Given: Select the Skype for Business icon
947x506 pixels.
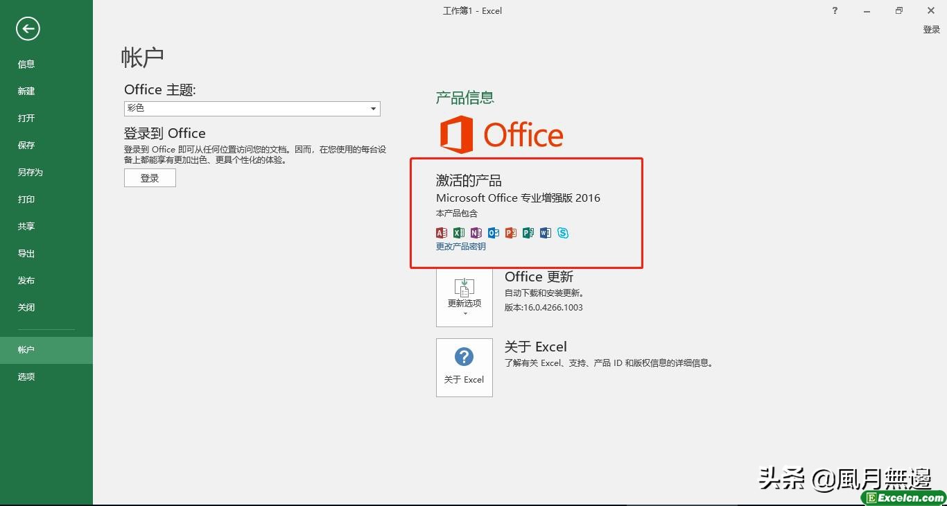Looking at the screenshot, I should coord(563,233).
